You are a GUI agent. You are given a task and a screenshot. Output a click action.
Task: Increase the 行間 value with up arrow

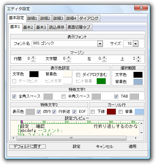coord(33,57)
